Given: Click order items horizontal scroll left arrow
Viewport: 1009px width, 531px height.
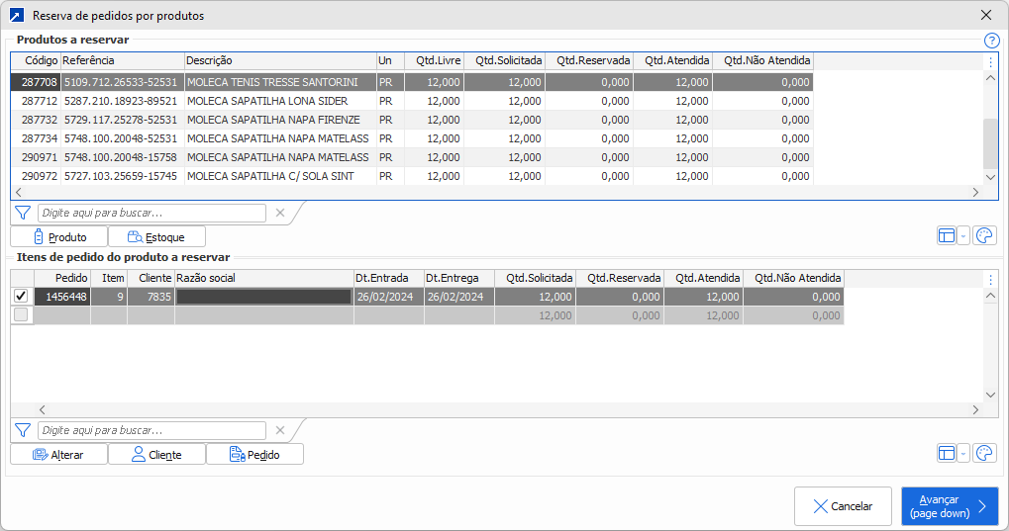Looking at the screenshot, I should coord(43,409).
